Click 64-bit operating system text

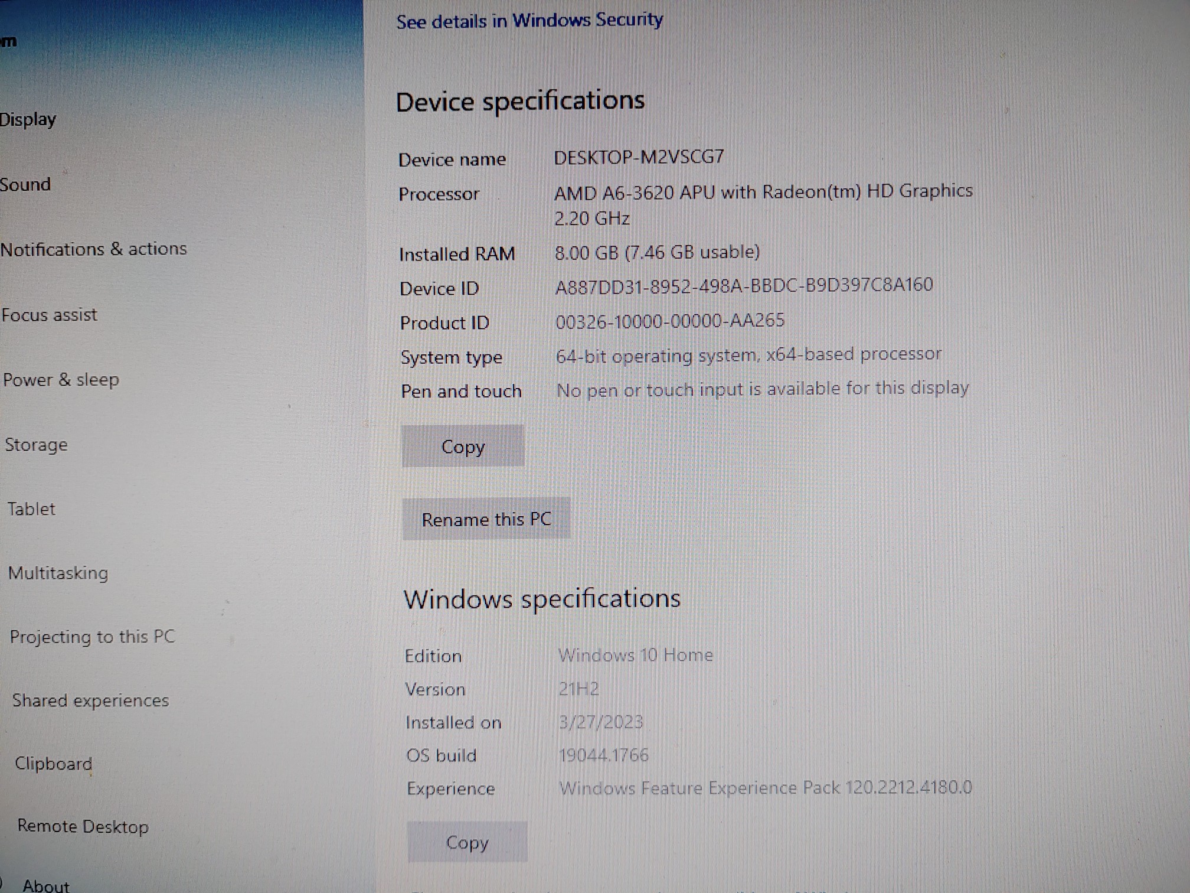tap(748, 355)
